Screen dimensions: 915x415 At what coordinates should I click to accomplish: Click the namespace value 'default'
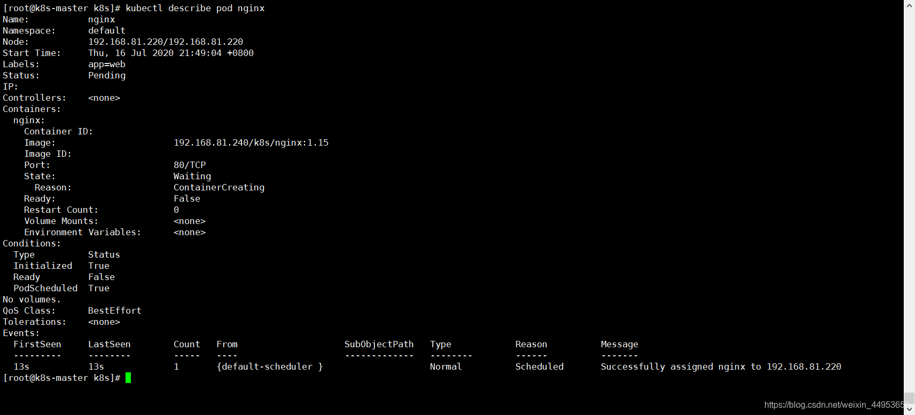tap(107, 30)
